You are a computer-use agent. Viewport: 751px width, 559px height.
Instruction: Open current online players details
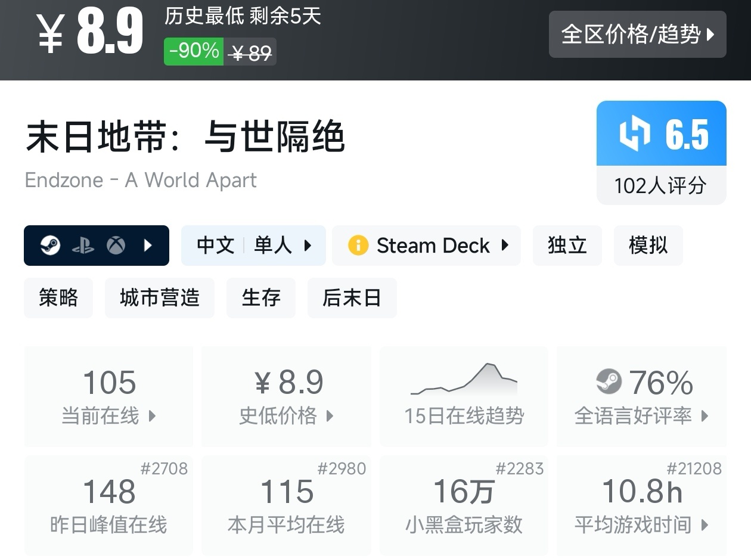pos(108,396)
